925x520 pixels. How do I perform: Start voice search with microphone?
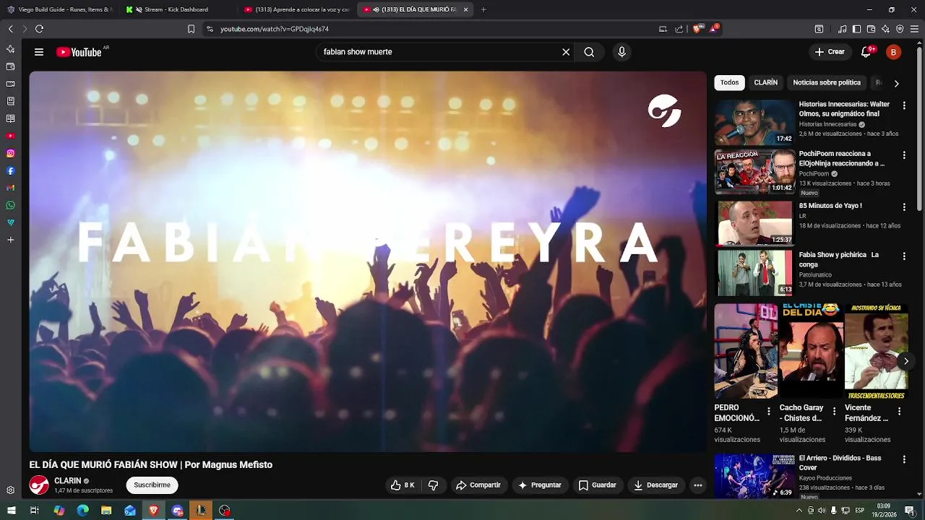click(x=621, y=52)
